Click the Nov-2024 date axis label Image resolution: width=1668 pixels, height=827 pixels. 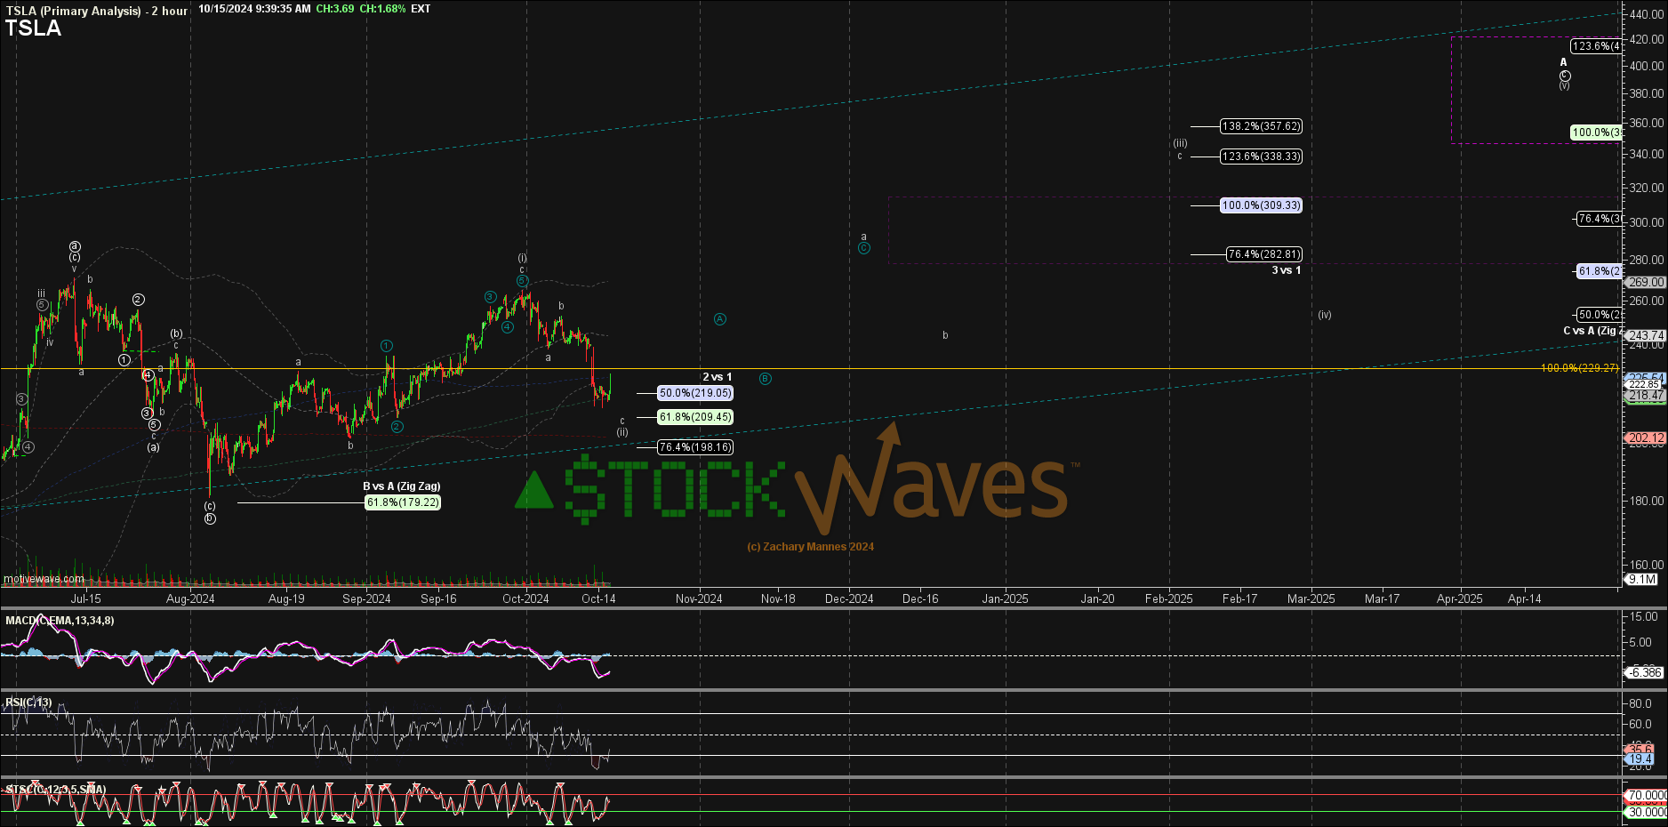point(699,599)
